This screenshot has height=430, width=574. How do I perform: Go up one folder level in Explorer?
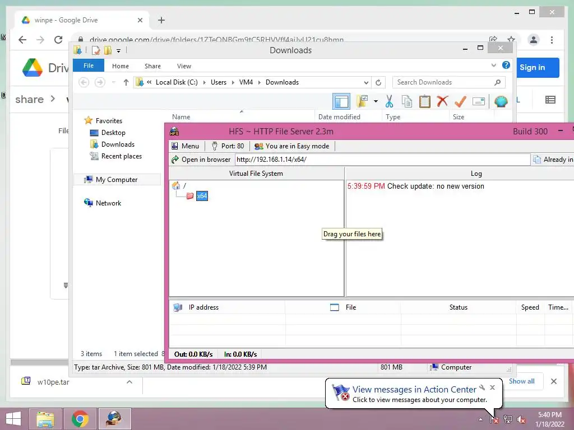click(x=126, y=82)
